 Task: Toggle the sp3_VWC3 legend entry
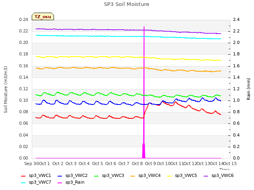click(109, 176)
